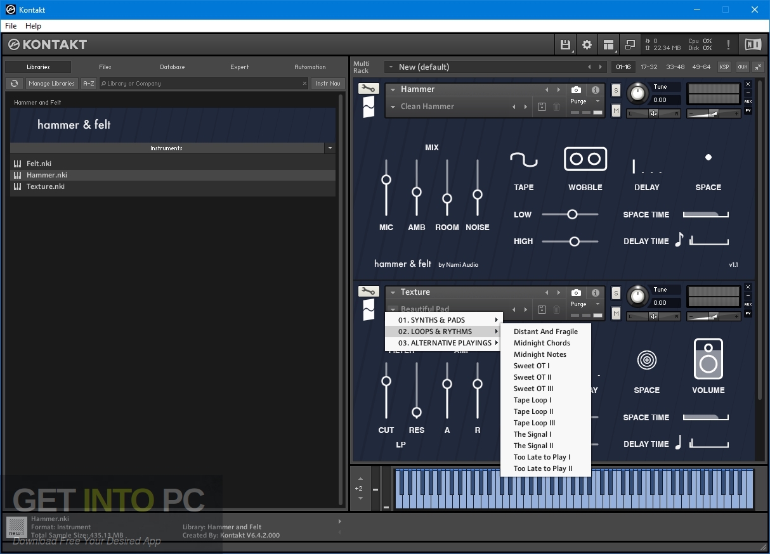The image size is (770, 554).
Task: Open Hammer instrument edit wrench
Action: pos(369,89)
